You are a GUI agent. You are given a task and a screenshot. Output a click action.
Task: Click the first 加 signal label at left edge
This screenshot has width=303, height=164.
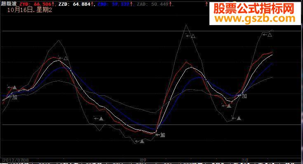15,97
